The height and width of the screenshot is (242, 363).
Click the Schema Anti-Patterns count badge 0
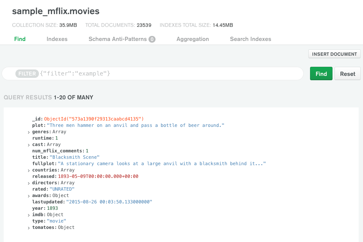[x=152, y=39]
